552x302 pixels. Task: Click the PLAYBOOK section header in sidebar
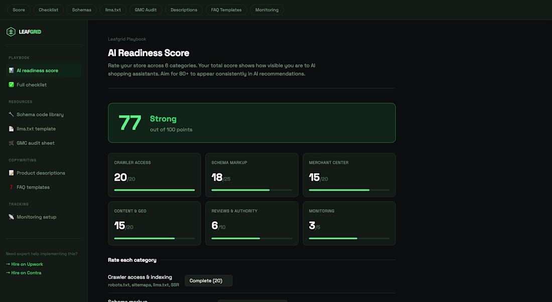pos(19,58)
